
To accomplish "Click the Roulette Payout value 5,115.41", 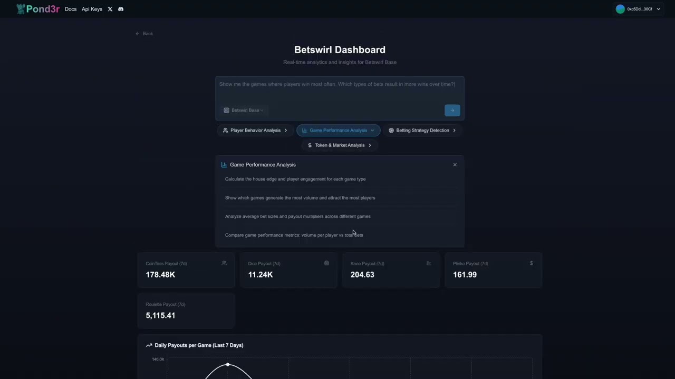I will [160, 315].
